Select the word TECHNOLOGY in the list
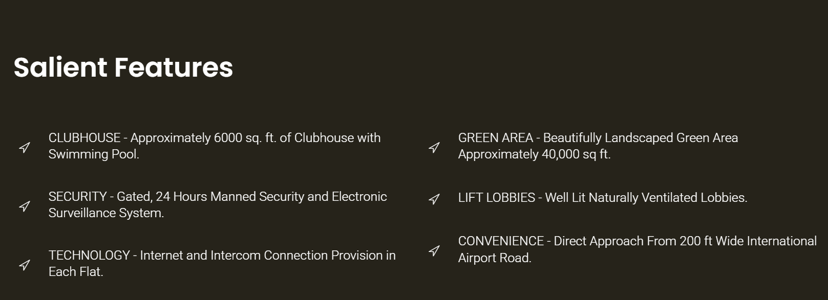828x300 pixels. coord(89,256)
